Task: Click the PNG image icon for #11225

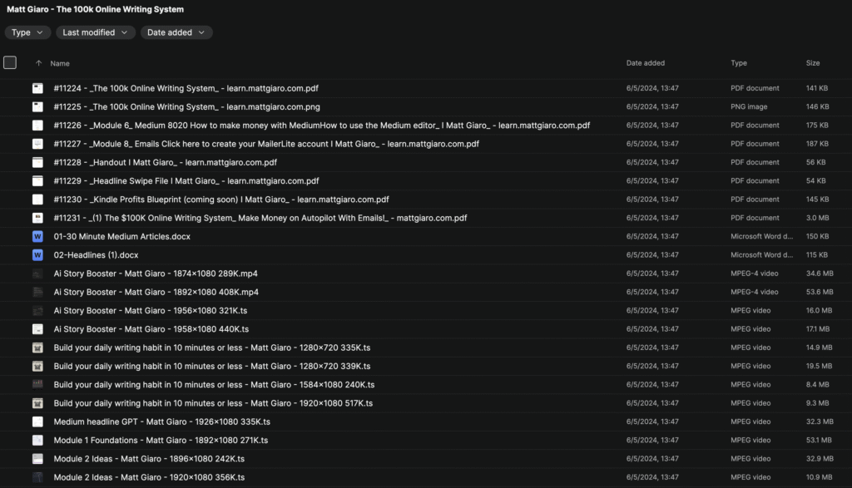Action: click(x=37, y=106)
